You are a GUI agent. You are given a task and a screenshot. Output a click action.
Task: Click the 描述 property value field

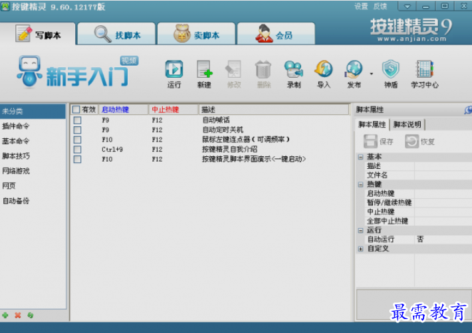[443, 166]
